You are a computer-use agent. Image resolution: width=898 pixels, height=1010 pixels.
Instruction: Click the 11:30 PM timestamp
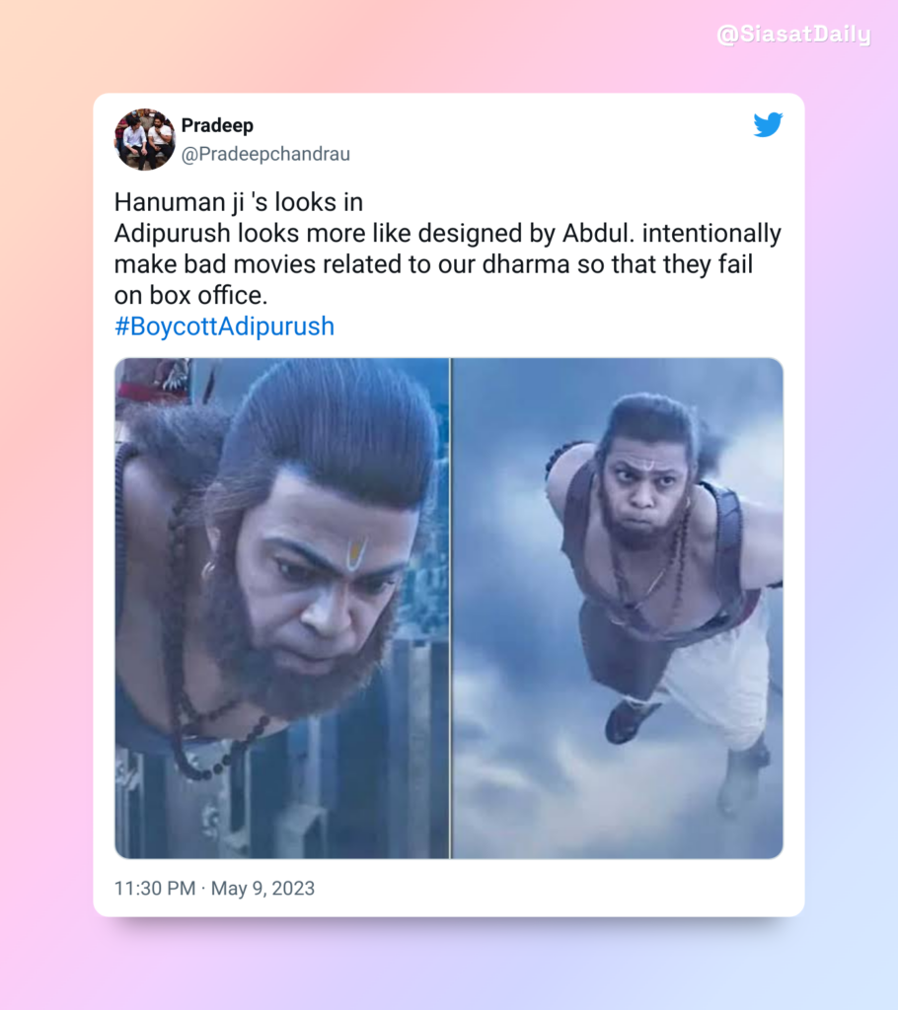point(155,889)
